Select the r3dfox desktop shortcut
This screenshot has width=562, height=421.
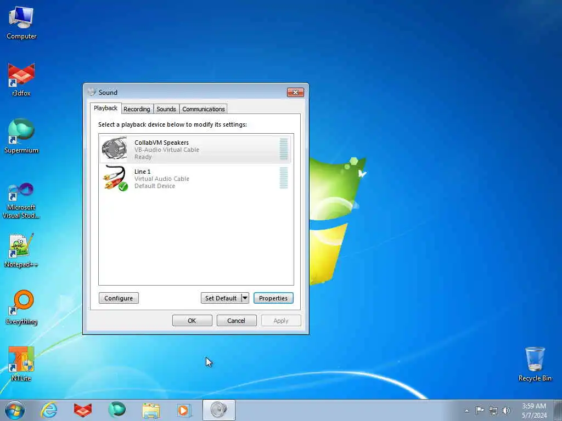pos(21,79)
